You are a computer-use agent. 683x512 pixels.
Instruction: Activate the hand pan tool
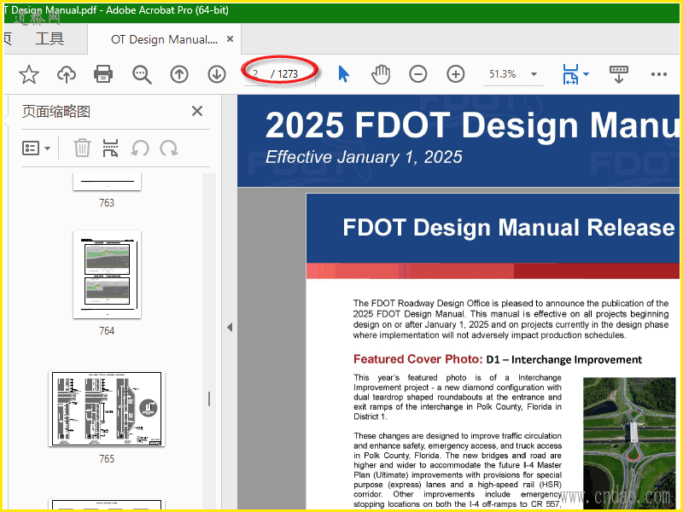coord(381,74)
